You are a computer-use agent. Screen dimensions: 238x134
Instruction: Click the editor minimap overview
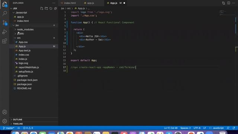tap(227, 13)
